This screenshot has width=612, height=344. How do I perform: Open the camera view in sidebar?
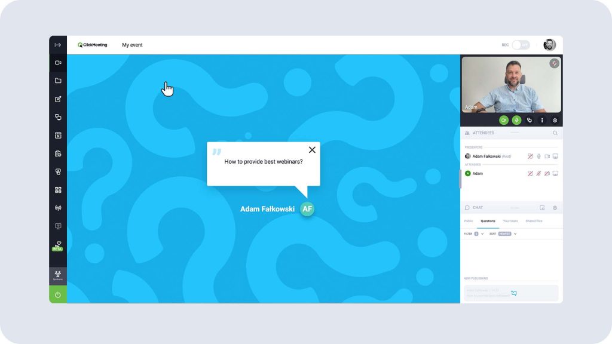coord(58,63)
